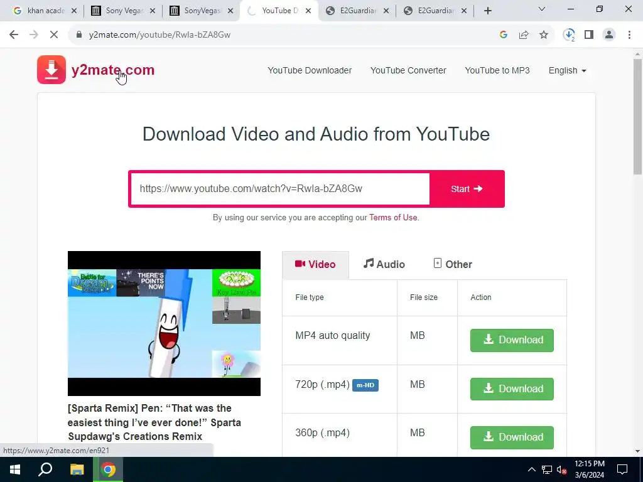
Task: Open Google icon in address bar
Action: click(x=504, y=35)
